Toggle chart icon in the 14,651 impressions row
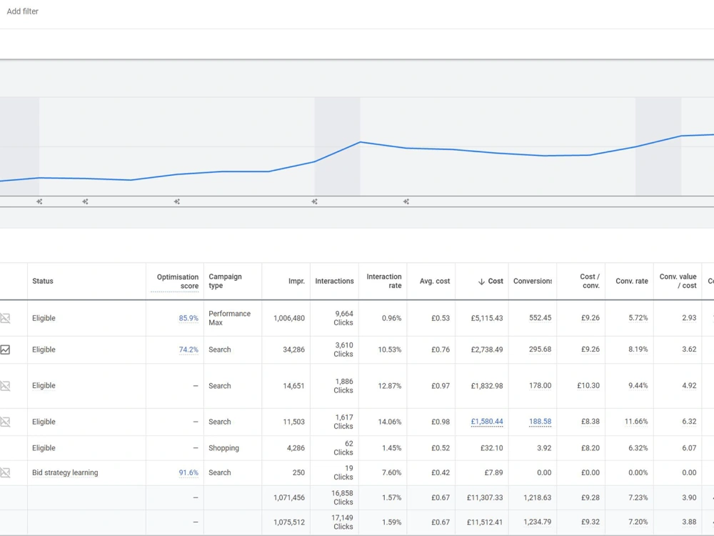Viewport: 714px width, 536px height. tap(5, 386)
